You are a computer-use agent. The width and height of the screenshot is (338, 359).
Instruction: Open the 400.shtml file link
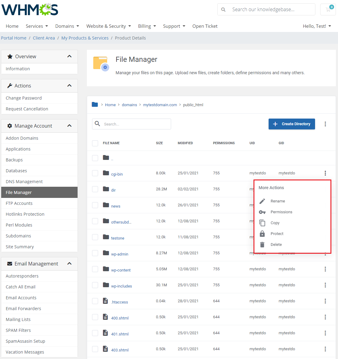[120, 318]
